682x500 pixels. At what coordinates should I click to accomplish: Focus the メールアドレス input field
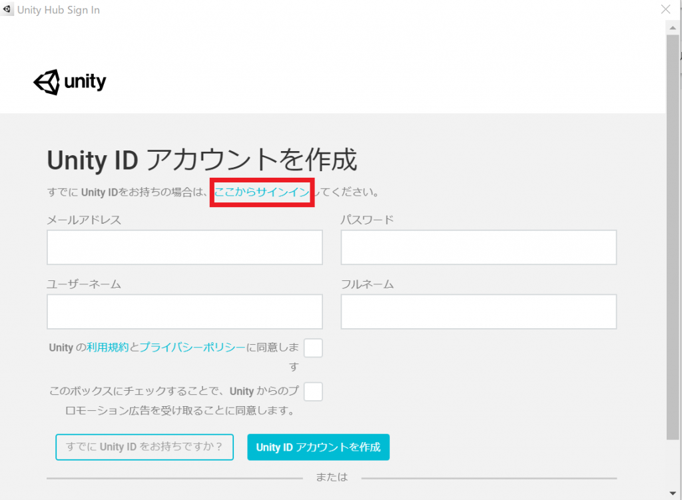(185, 248)
